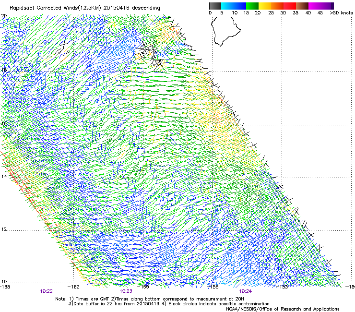This screenshot has height=312, width=355.
Task: Click the cyan-blue 5-15 knots legend segment
Action: (x=234, y=6)
